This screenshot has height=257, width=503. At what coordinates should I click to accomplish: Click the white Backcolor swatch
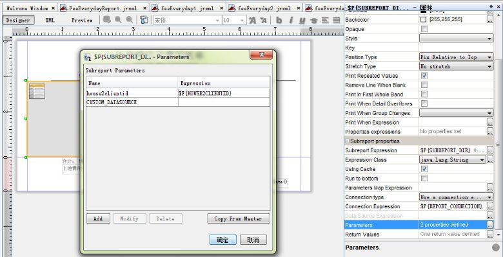[x=424, y=20]
